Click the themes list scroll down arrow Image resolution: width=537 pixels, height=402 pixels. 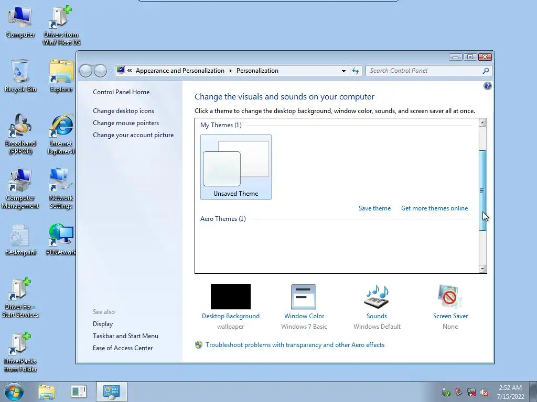point(482,269)
